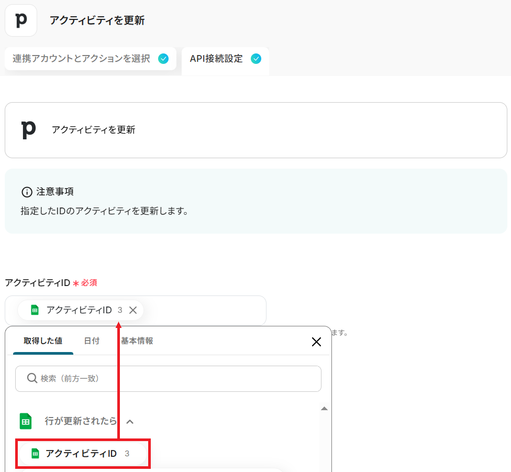The width and height of the screenshot is (511, 472).
Task: Select the 取得した値 tab in the picker
Action: point(43,341)
